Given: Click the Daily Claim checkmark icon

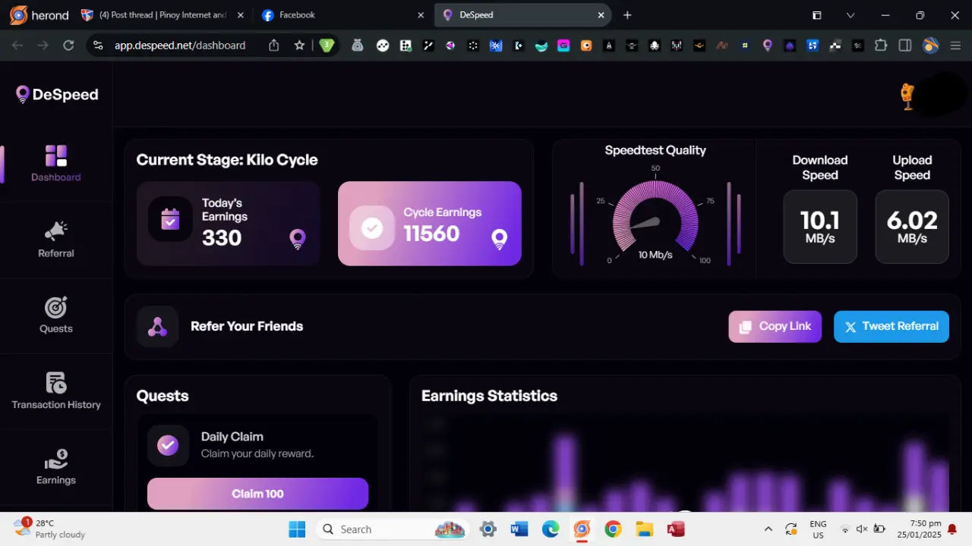Looking at the screenshot, I should tap(168, 445).
